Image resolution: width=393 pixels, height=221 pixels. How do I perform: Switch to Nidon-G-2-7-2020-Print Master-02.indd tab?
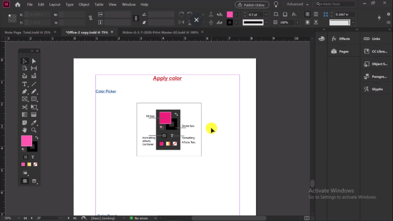[x=160, y=32]
